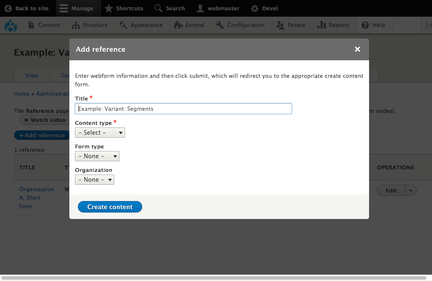This screenshot has height=281, width=432.
Task: Open the Content type select dropdown
Action: pos(100,133)
